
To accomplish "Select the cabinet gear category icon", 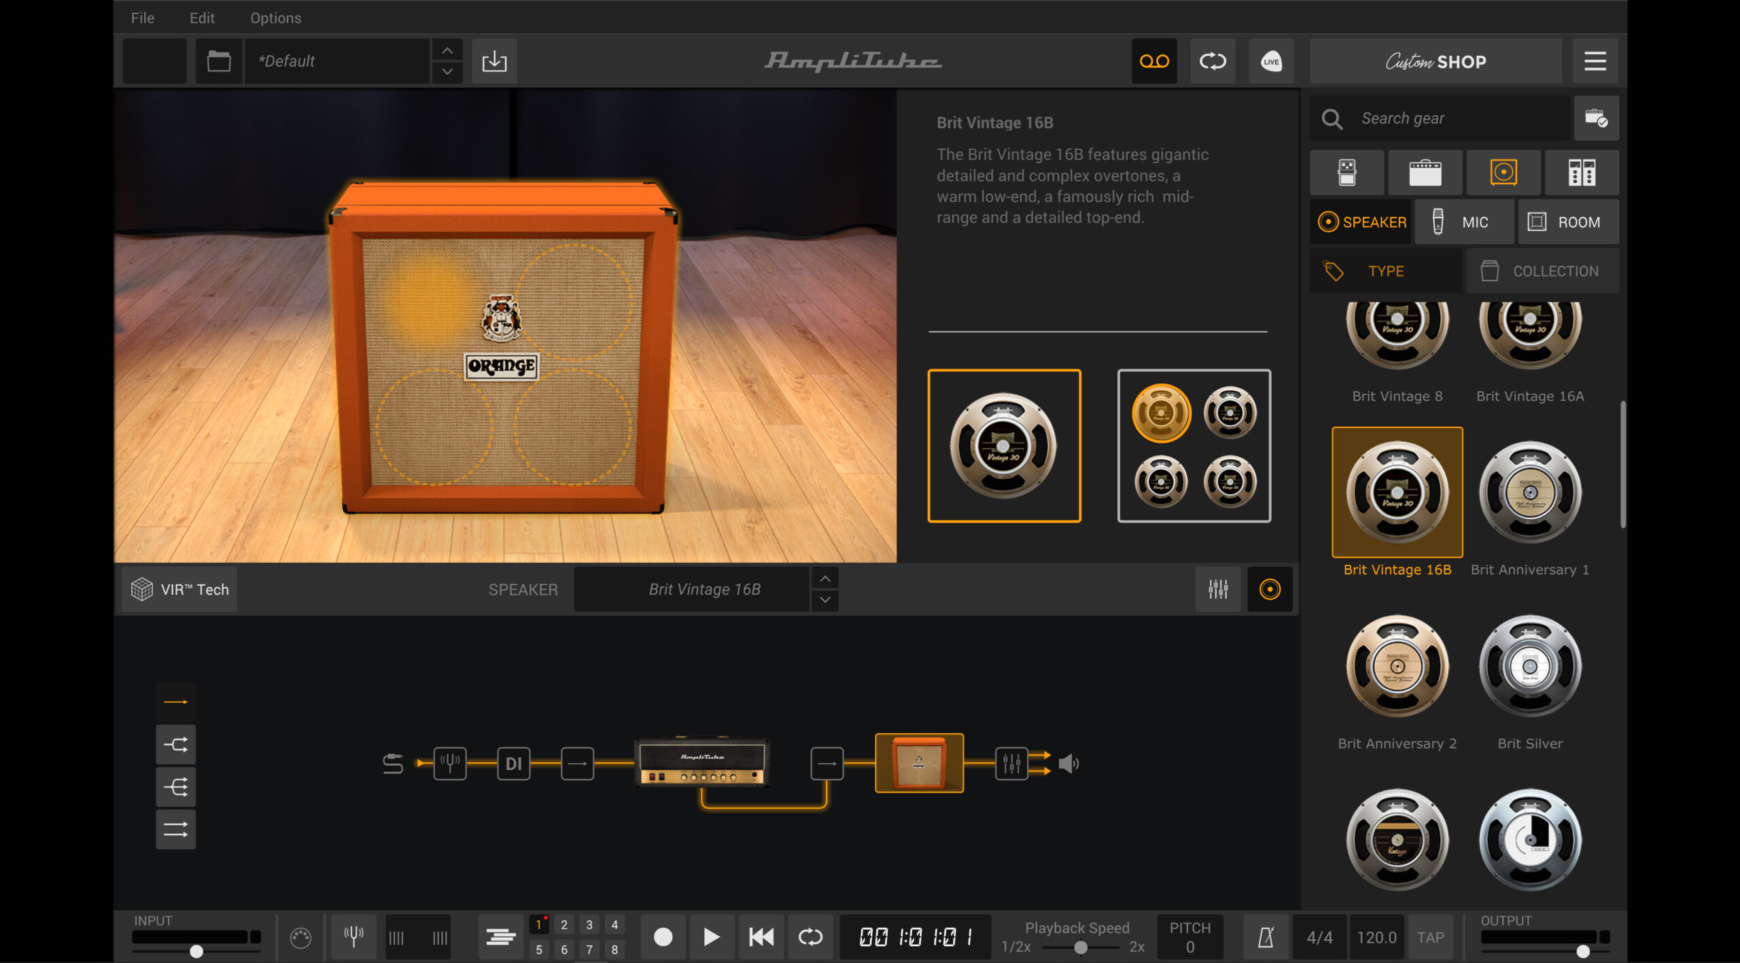I will pyautogui.click(x=1503, y=173).
